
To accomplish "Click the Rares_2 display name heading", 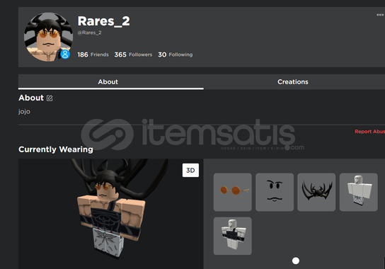I will tap(103, 21).
